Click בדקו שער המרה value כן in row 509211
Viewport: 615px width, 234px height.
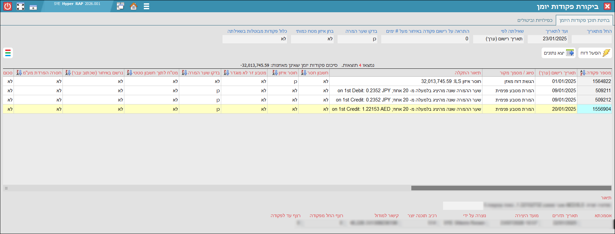pyautogui.click(x=200, y=91)
